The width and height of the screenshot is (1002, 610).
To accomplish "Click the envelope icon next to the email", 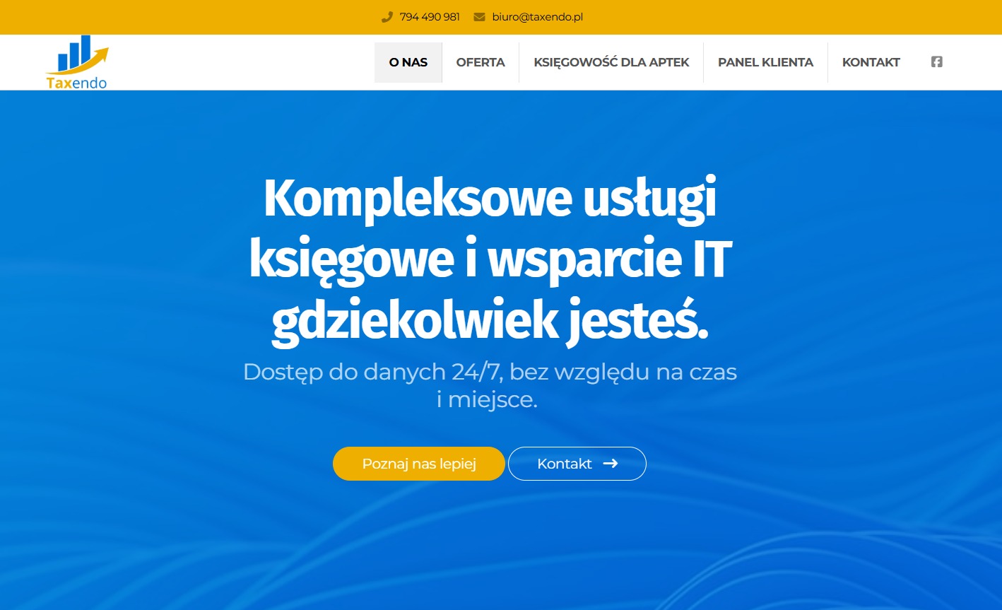I will 480,16.
